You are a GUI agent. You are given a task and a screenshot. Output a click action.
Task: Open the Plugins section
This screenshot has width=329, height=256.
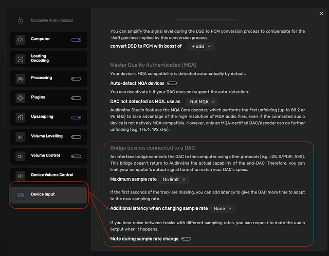(49, 98)
